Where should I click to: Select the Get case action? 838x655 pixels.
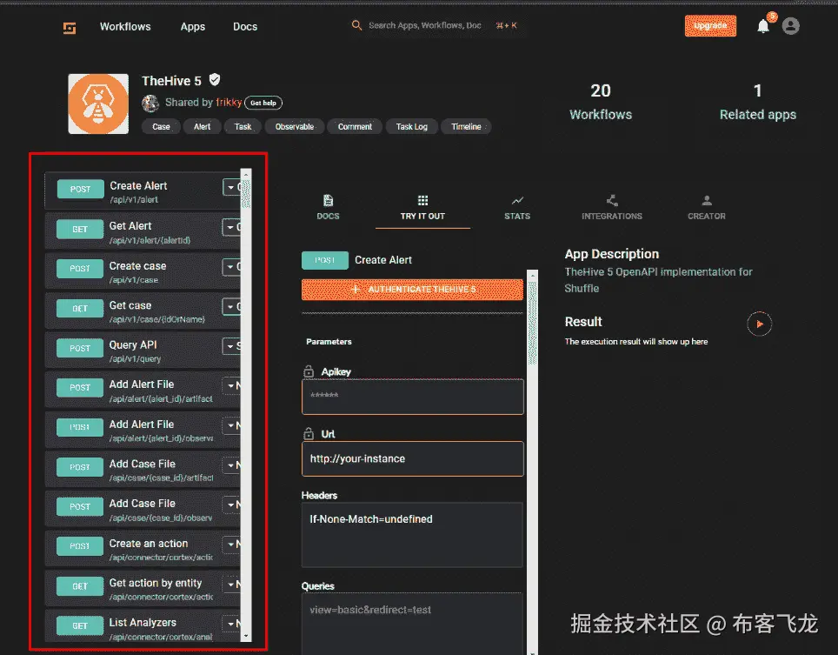(143, 311)
